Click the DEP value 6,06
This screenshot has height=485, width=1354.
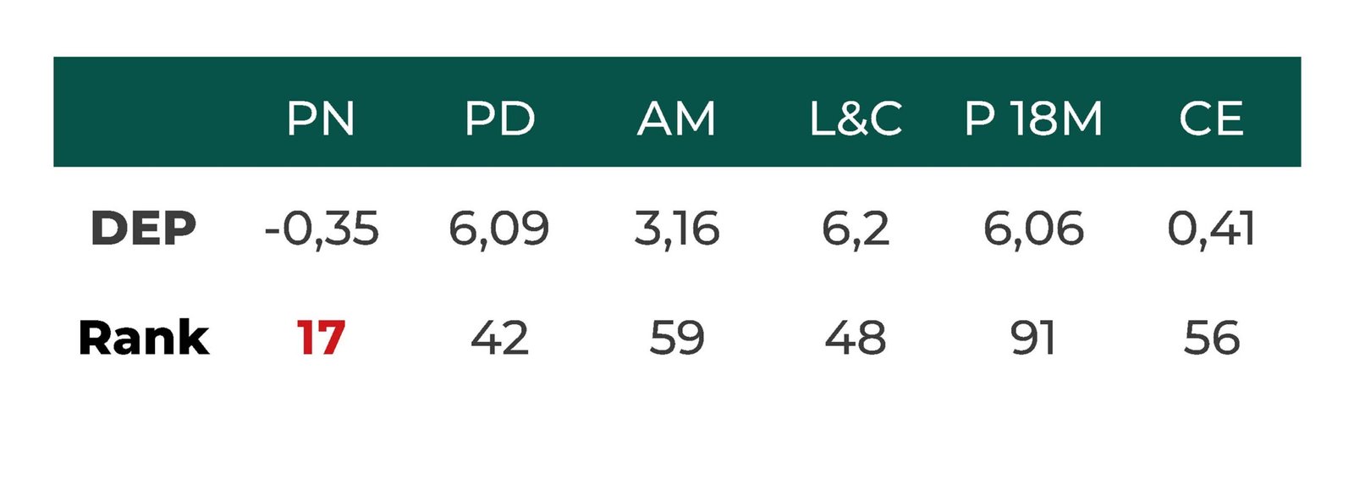(x=1033, y=229)
